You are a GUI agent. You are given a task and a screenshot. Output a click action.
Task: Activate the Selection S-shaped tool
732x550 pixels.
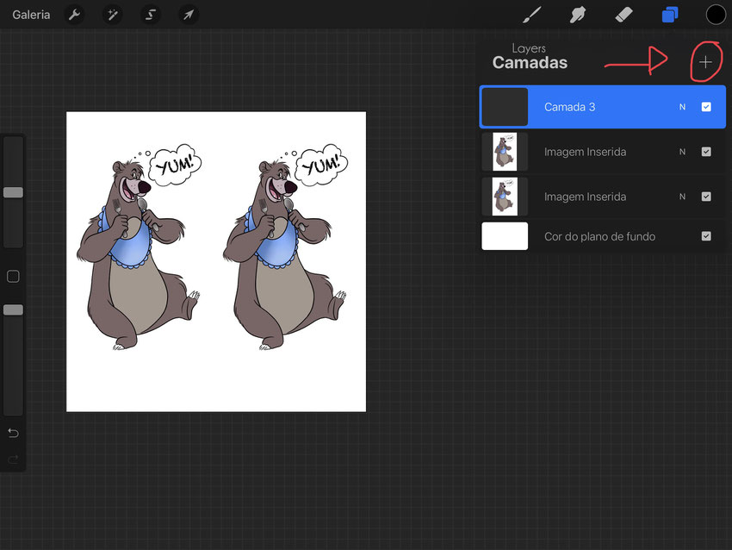tap(151, 15)
